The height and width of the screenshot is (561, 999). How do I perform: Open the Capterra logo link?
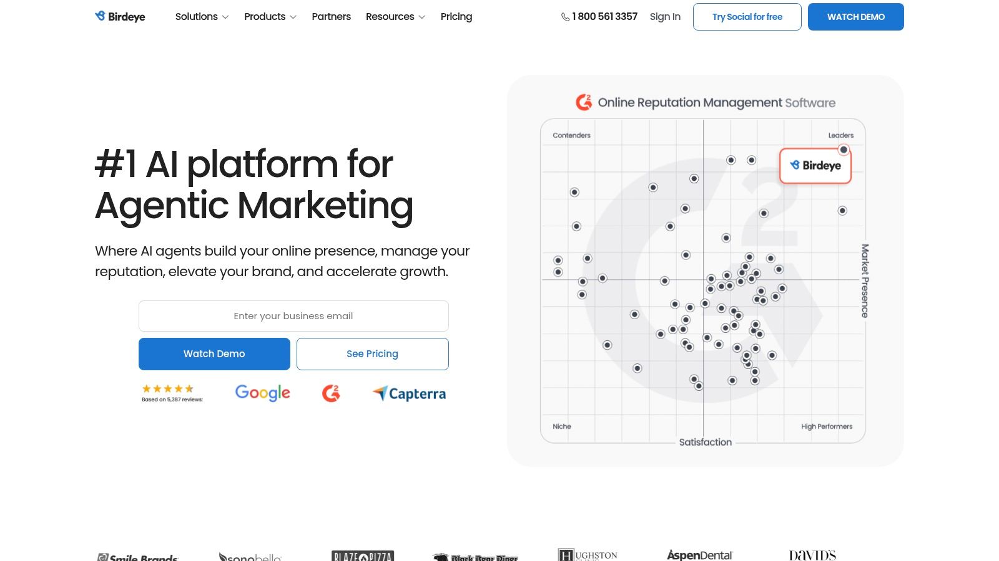pos(410,393)
